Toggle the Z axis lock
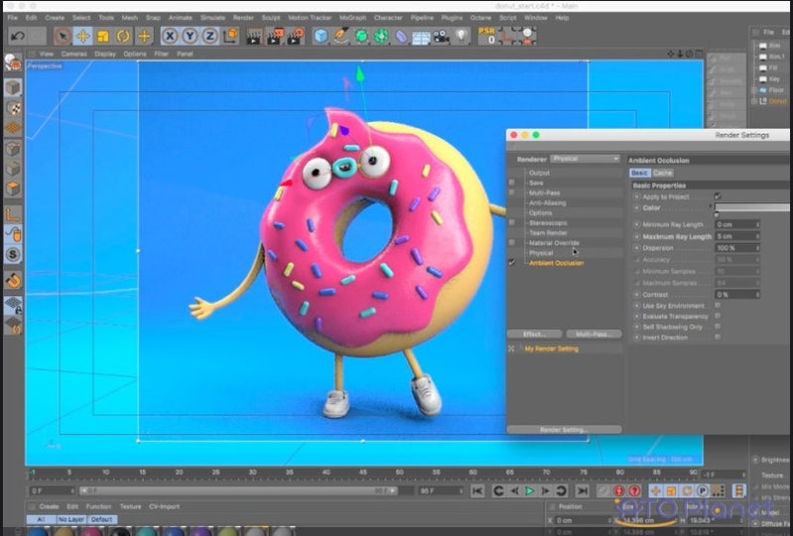The image size is (793, 536). point(210,36)
